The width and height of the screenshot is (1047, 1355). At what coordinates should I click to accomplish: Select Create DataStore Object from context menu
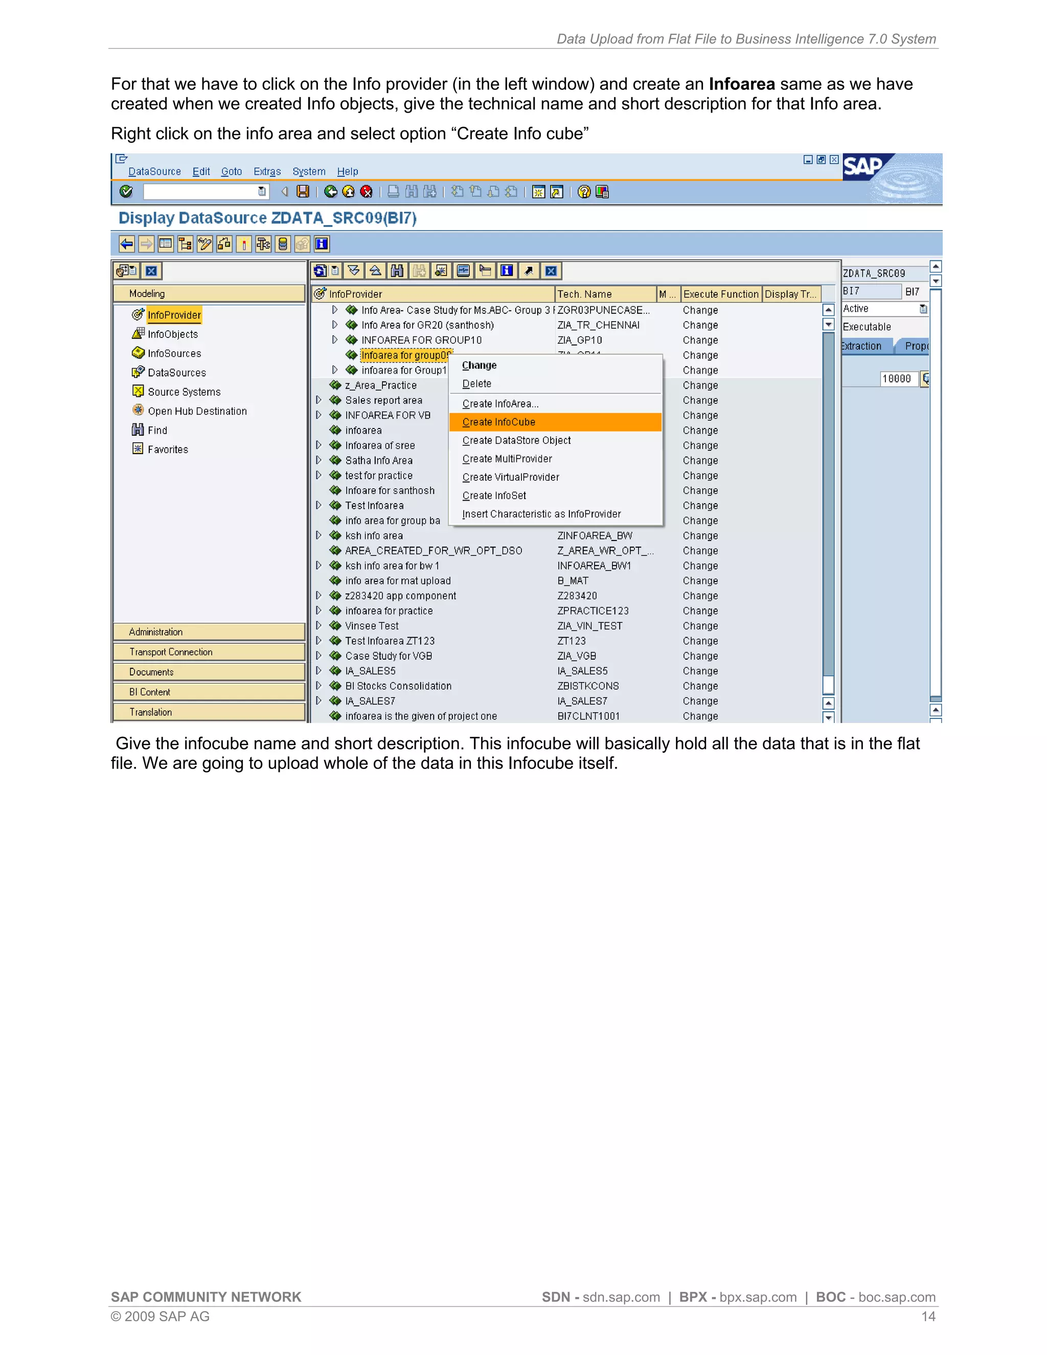555,440
